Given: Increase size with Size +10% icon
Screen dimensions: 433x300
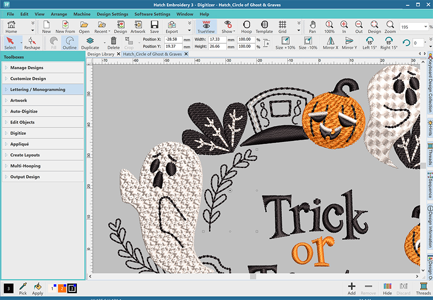Looking at the screenshot, I should click(x=285, y=42).
